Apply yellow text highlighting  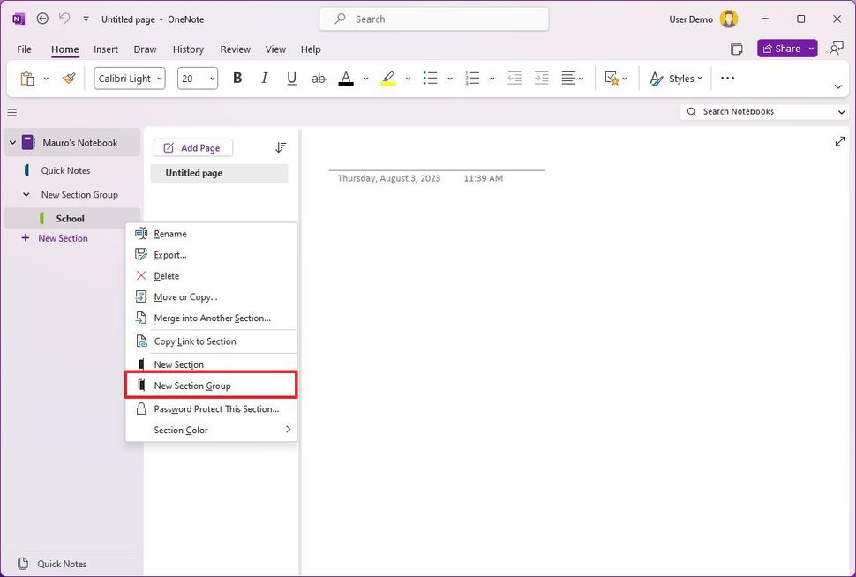click(388, 78)
